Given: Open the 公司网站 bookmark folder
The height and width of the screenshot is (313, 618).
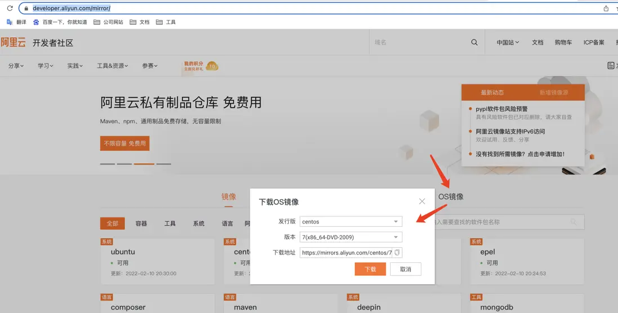Looking at the screenshot, I should pyautogui.click(x=109, y=22).
